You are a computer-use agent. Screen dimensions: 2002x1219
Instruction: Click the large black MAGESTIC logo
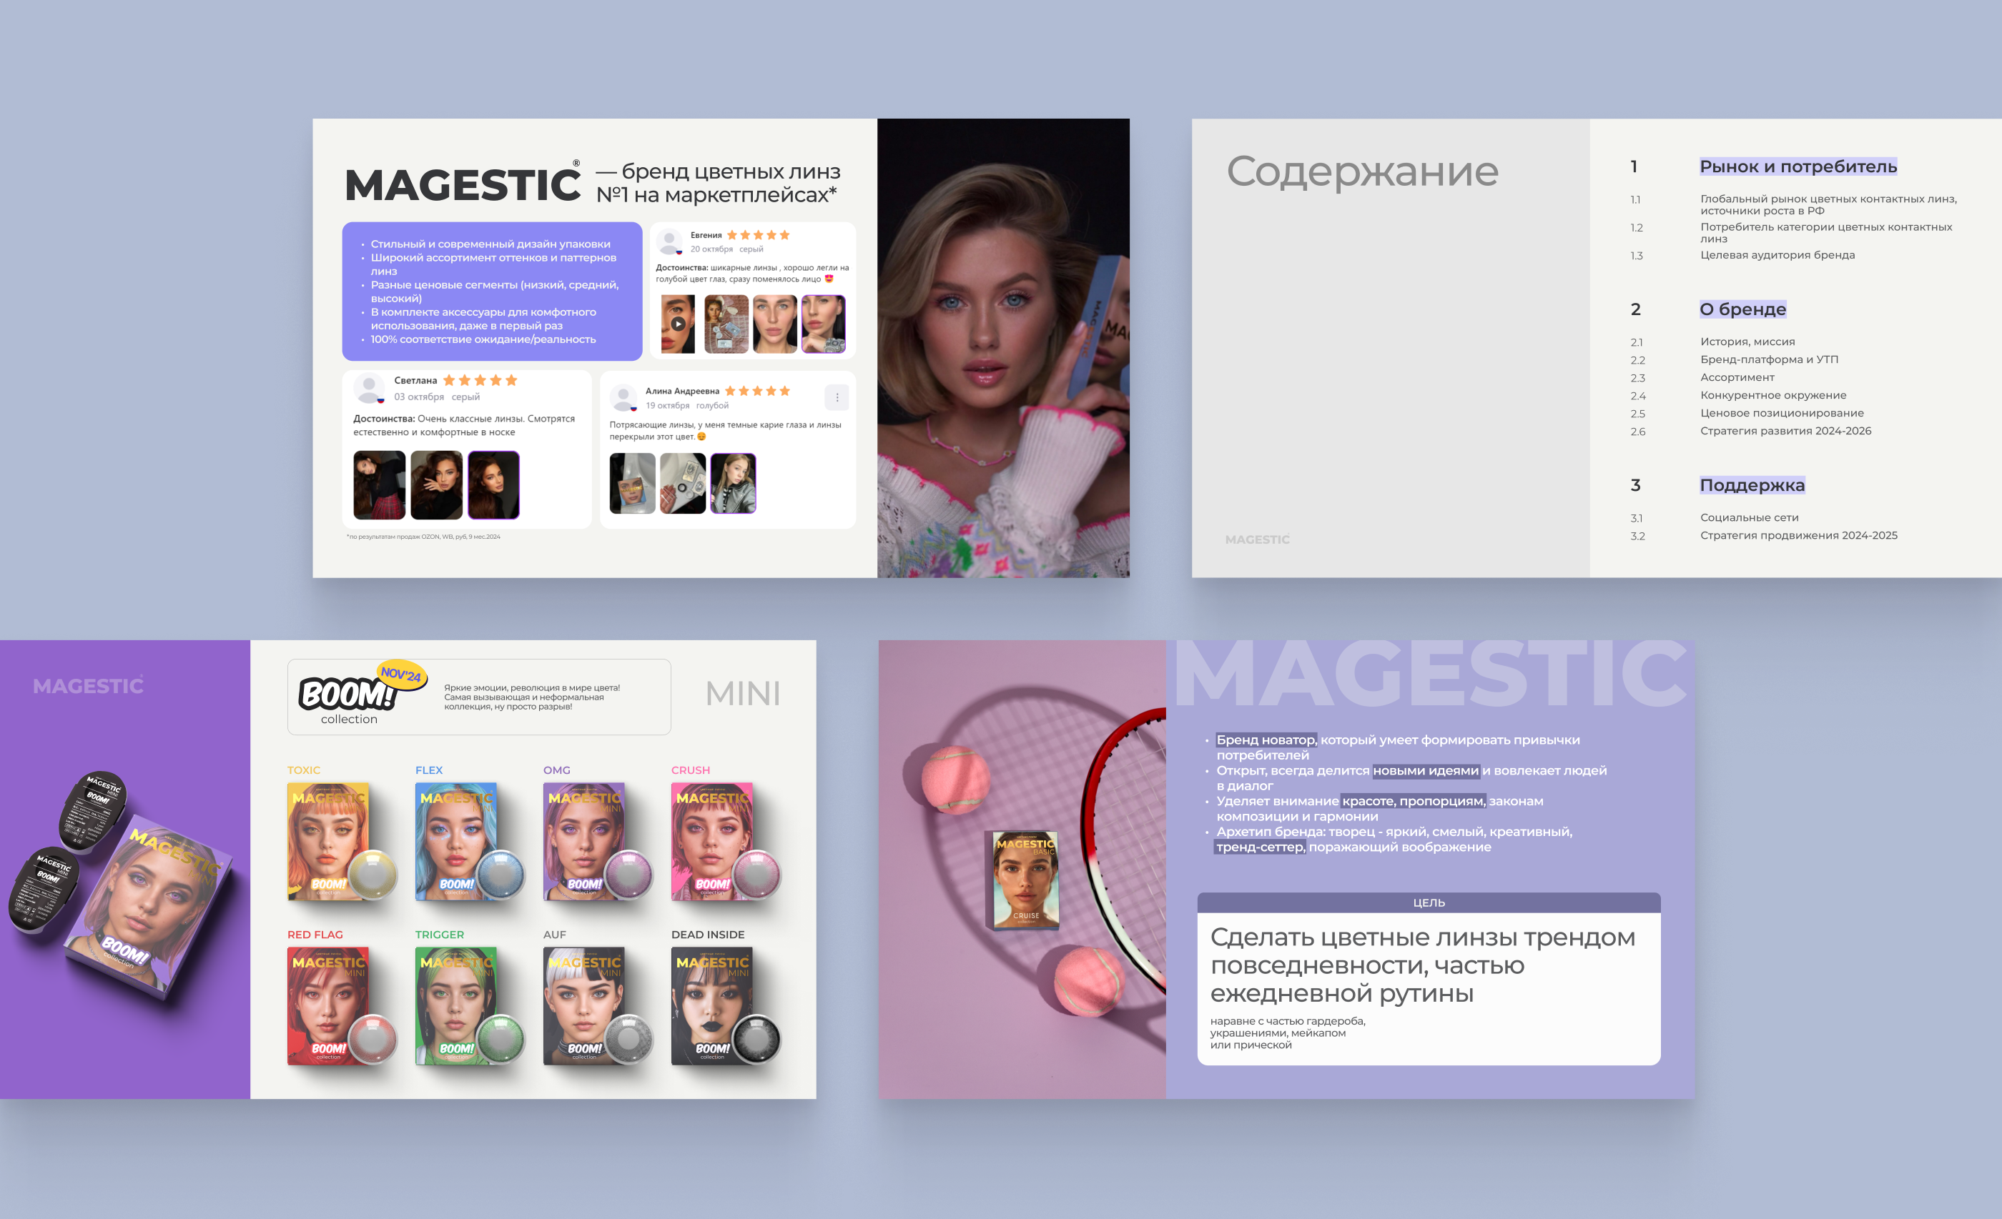463,184
